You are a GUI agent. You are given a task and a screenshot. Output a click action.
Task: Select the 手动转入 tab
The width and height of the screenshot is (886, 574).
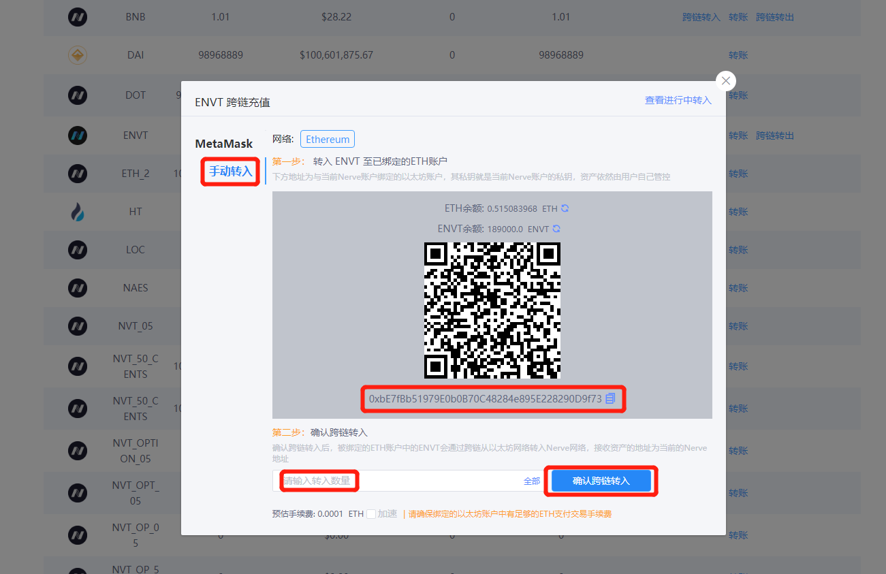click(230, 172)
